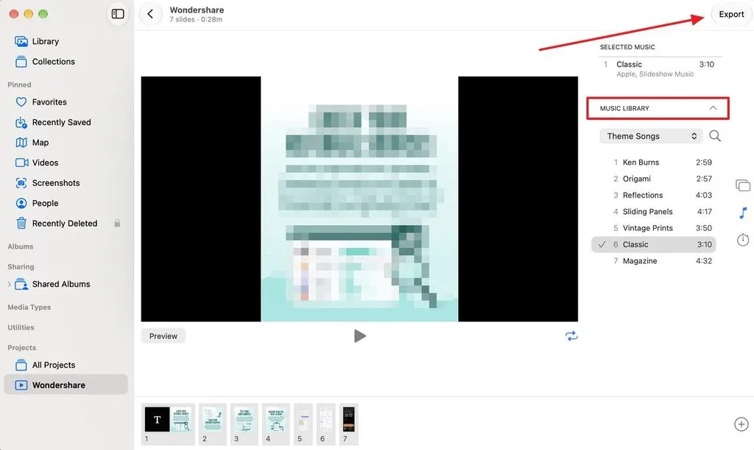Select the Wondershare project in sidebar
This screenshot has height=450, width=754.
tap(66, 385)
